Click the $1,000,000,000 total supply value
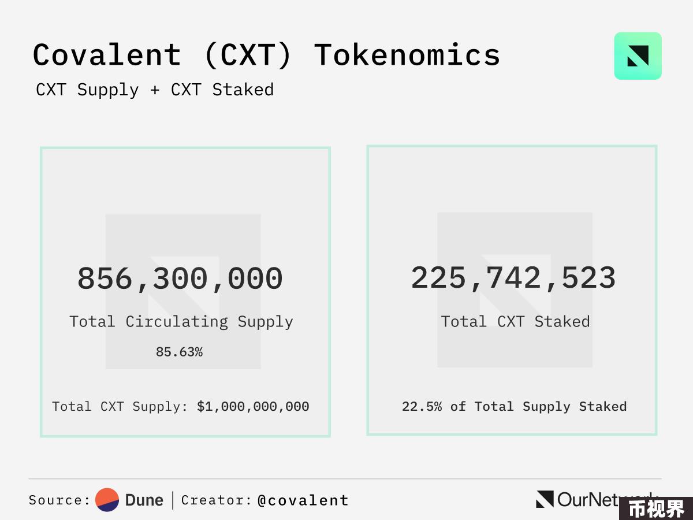This screenshot has width=693, height=520. click(x=253, y=407)
